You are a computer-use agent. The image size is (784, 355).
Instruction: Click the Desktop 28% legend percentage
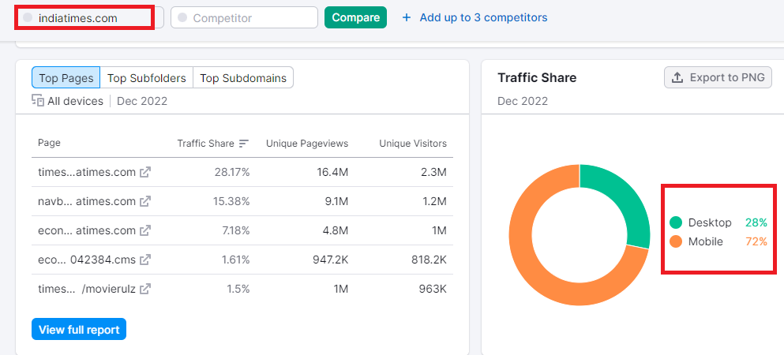point(756,222)
